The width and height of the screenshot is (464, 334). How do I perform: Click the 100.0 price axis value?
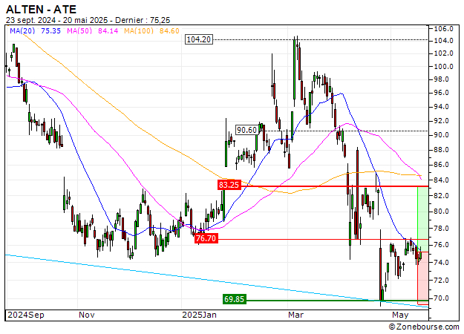point(443,66)
